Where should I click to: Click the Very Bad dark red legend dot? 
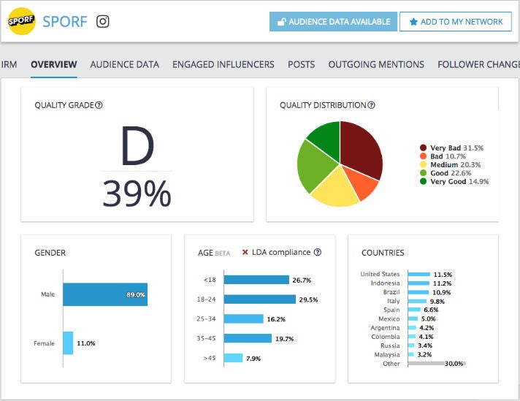[424, 148]
